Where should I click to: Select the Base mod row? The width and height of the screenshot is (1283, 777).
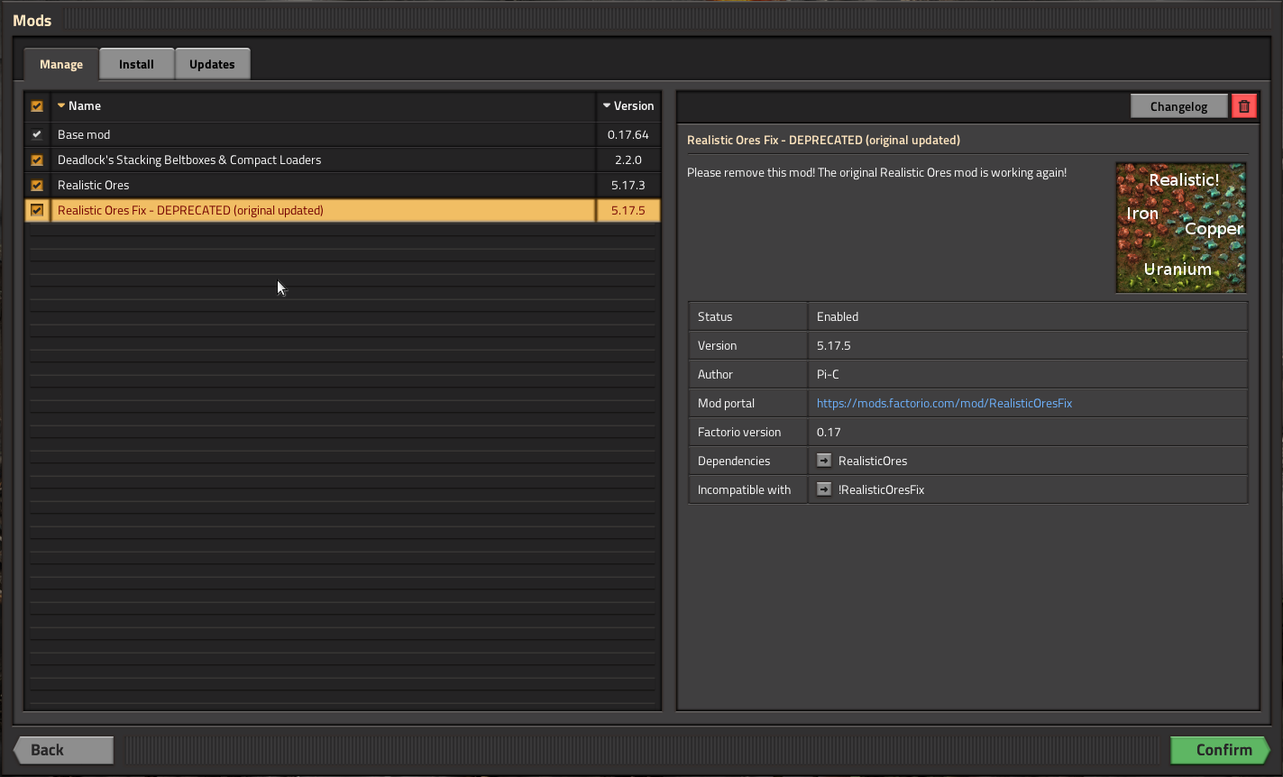tap(323, 134)
